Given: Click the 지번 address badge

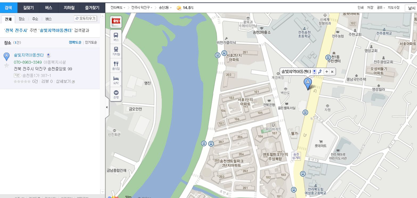Looking at the screenshot, I should 17,75.
